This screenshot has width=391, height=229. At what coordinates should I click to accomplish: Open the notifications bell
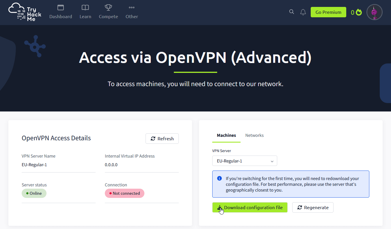tap(303, 12)
